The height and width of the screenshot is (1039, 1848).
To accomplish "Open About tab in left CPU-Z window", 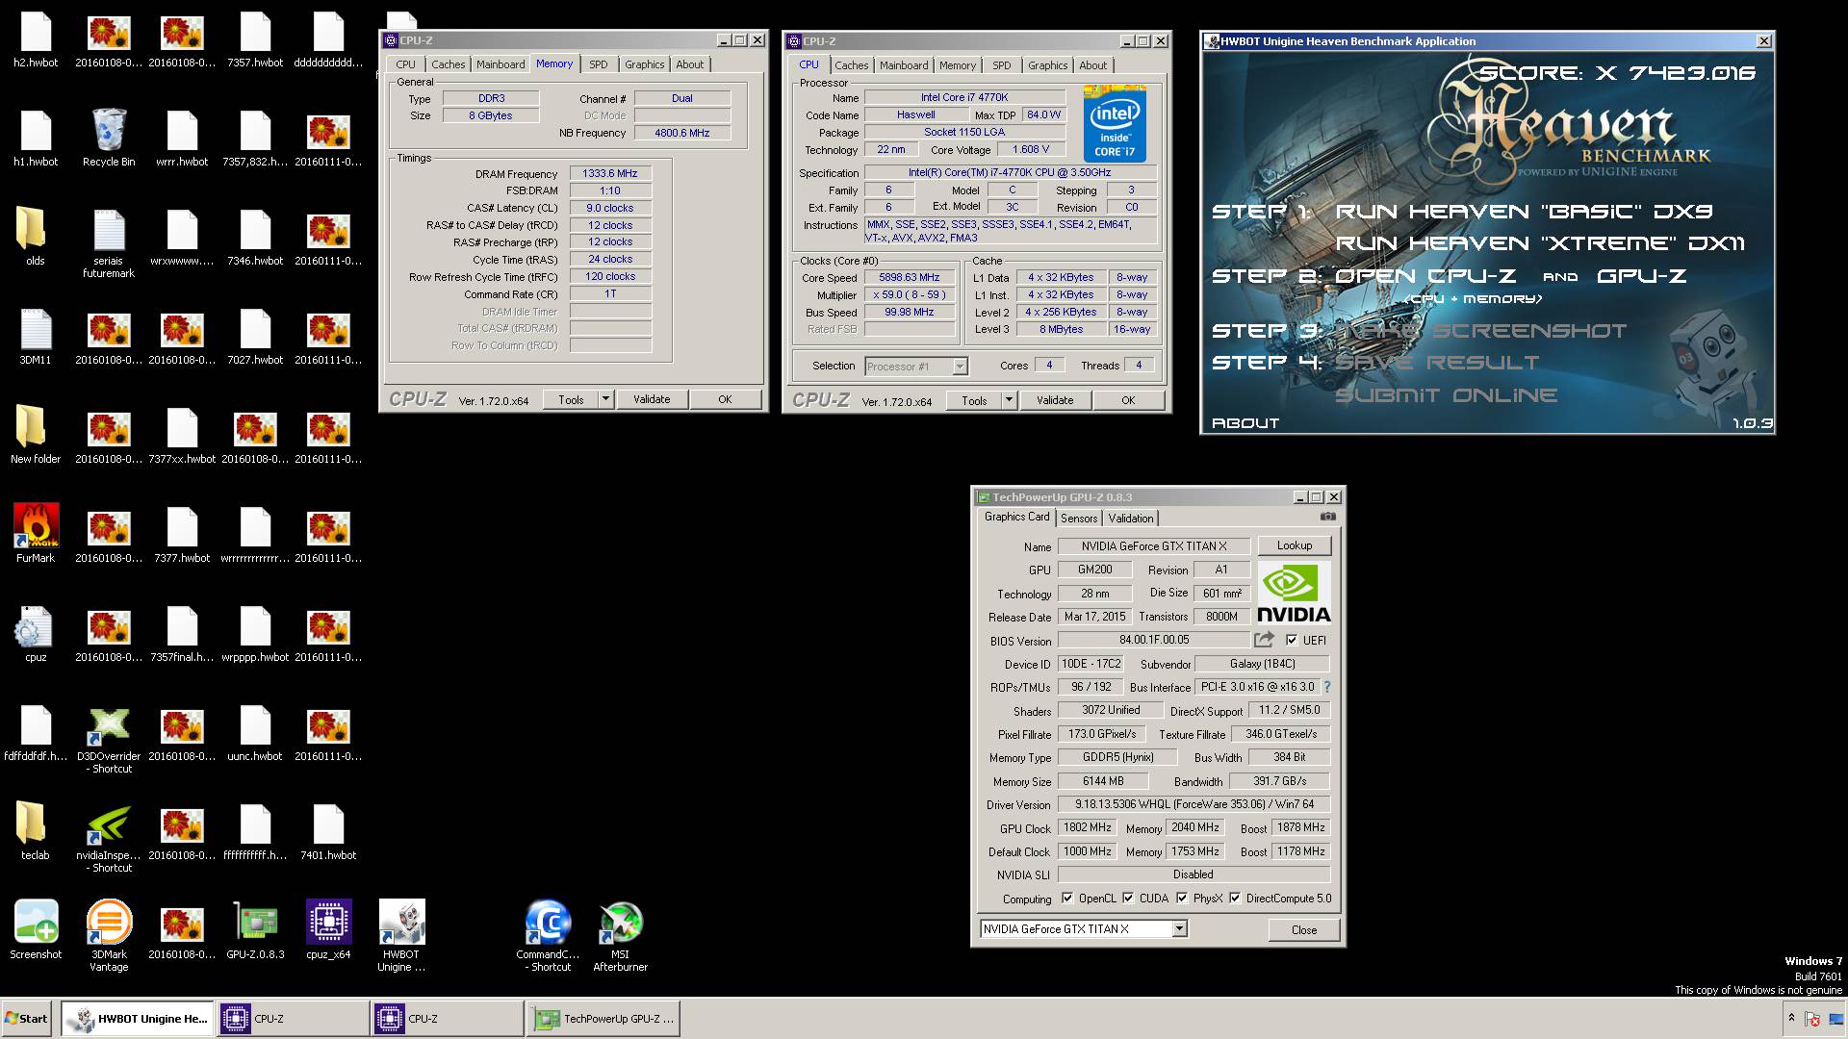I will [689, 64].
